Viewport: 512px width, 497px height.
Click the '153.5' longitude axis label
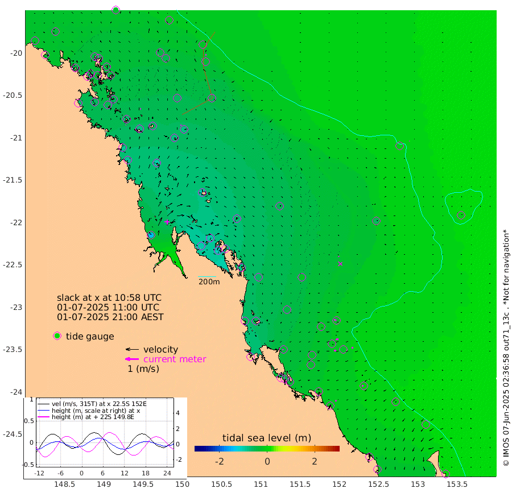tap(457, 484)
